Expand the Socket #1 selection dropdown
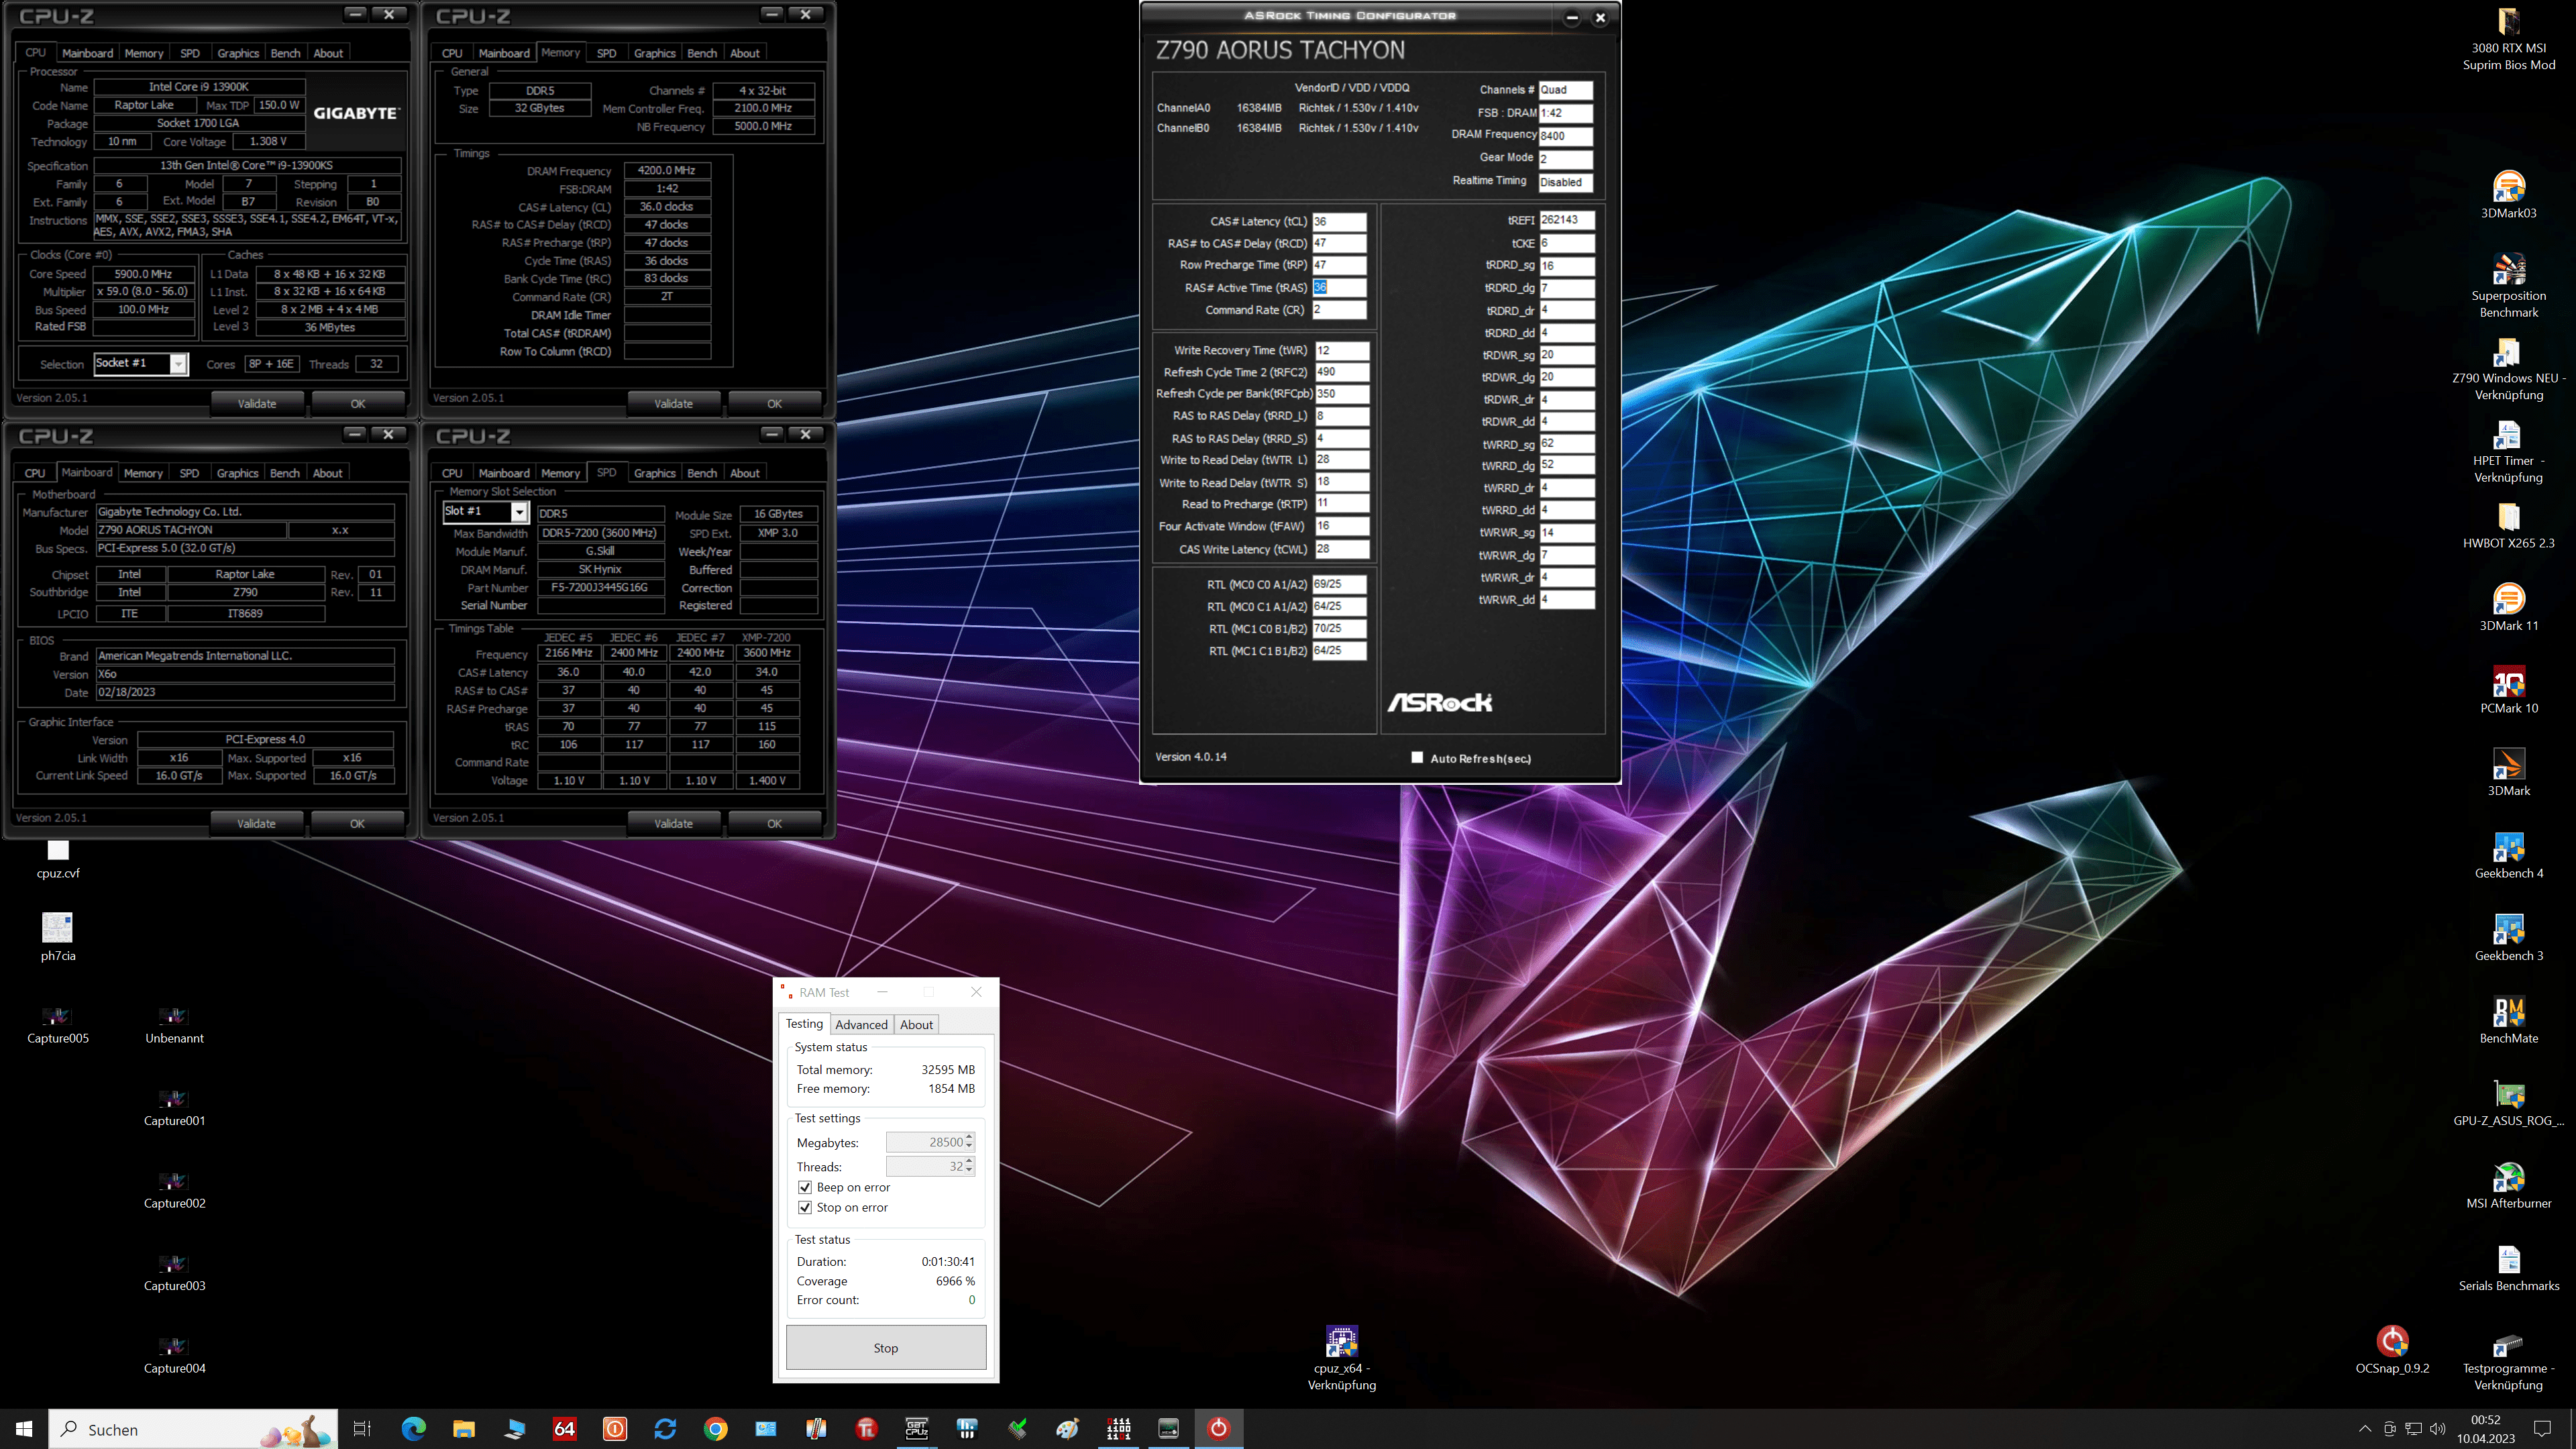Viewport: 2576px width, 1449px height. click(178, 364)
